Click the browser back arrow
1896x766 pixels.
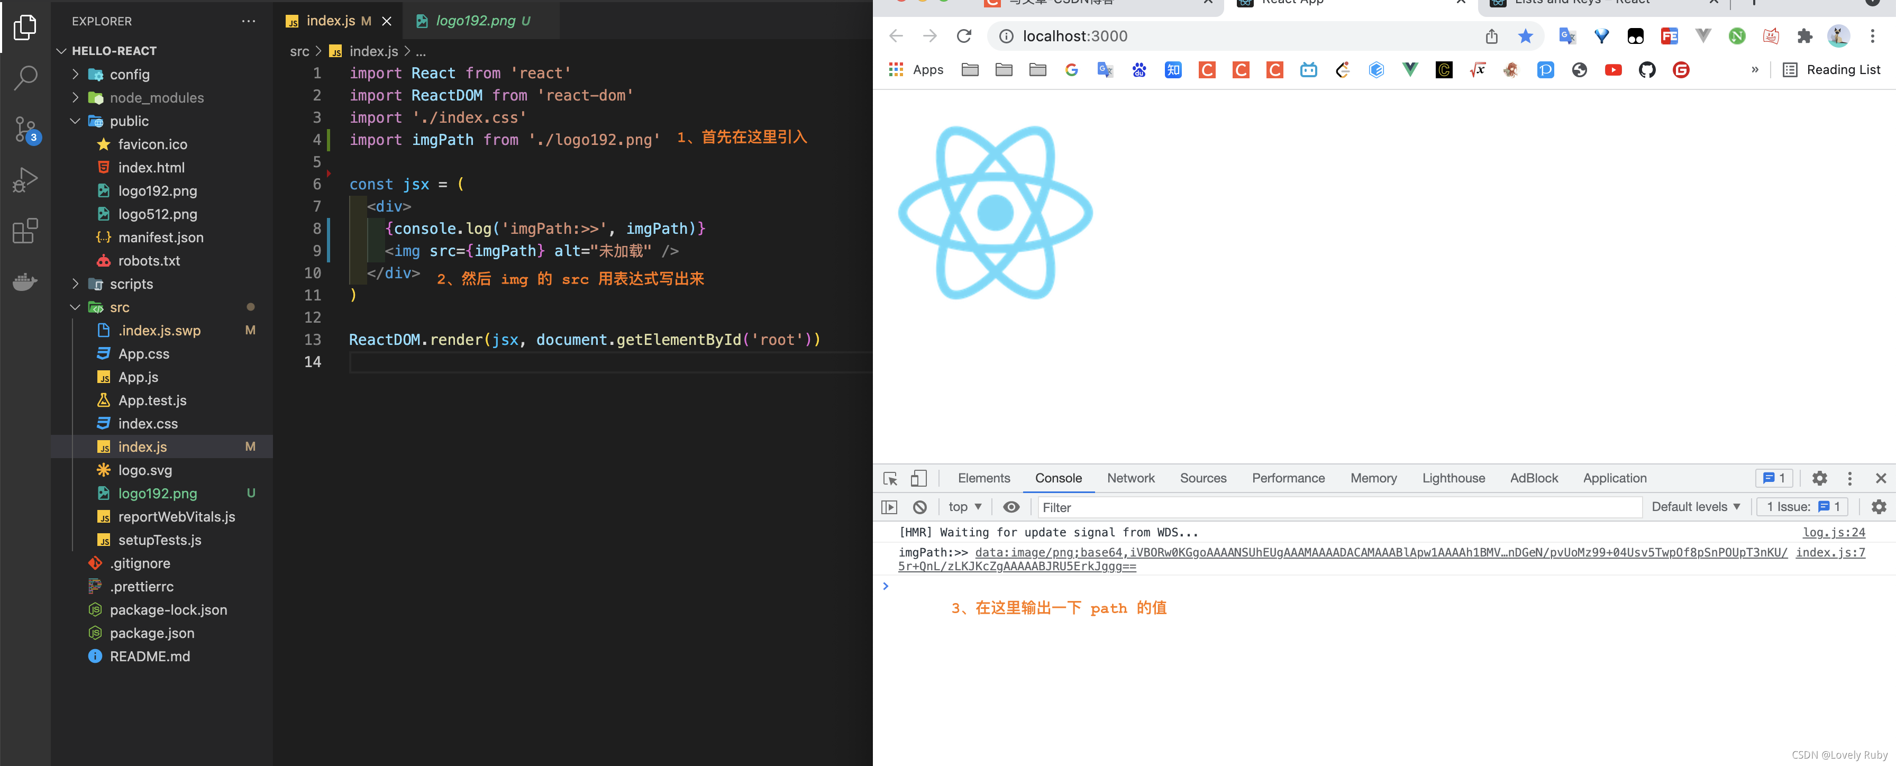pos(896,36)
